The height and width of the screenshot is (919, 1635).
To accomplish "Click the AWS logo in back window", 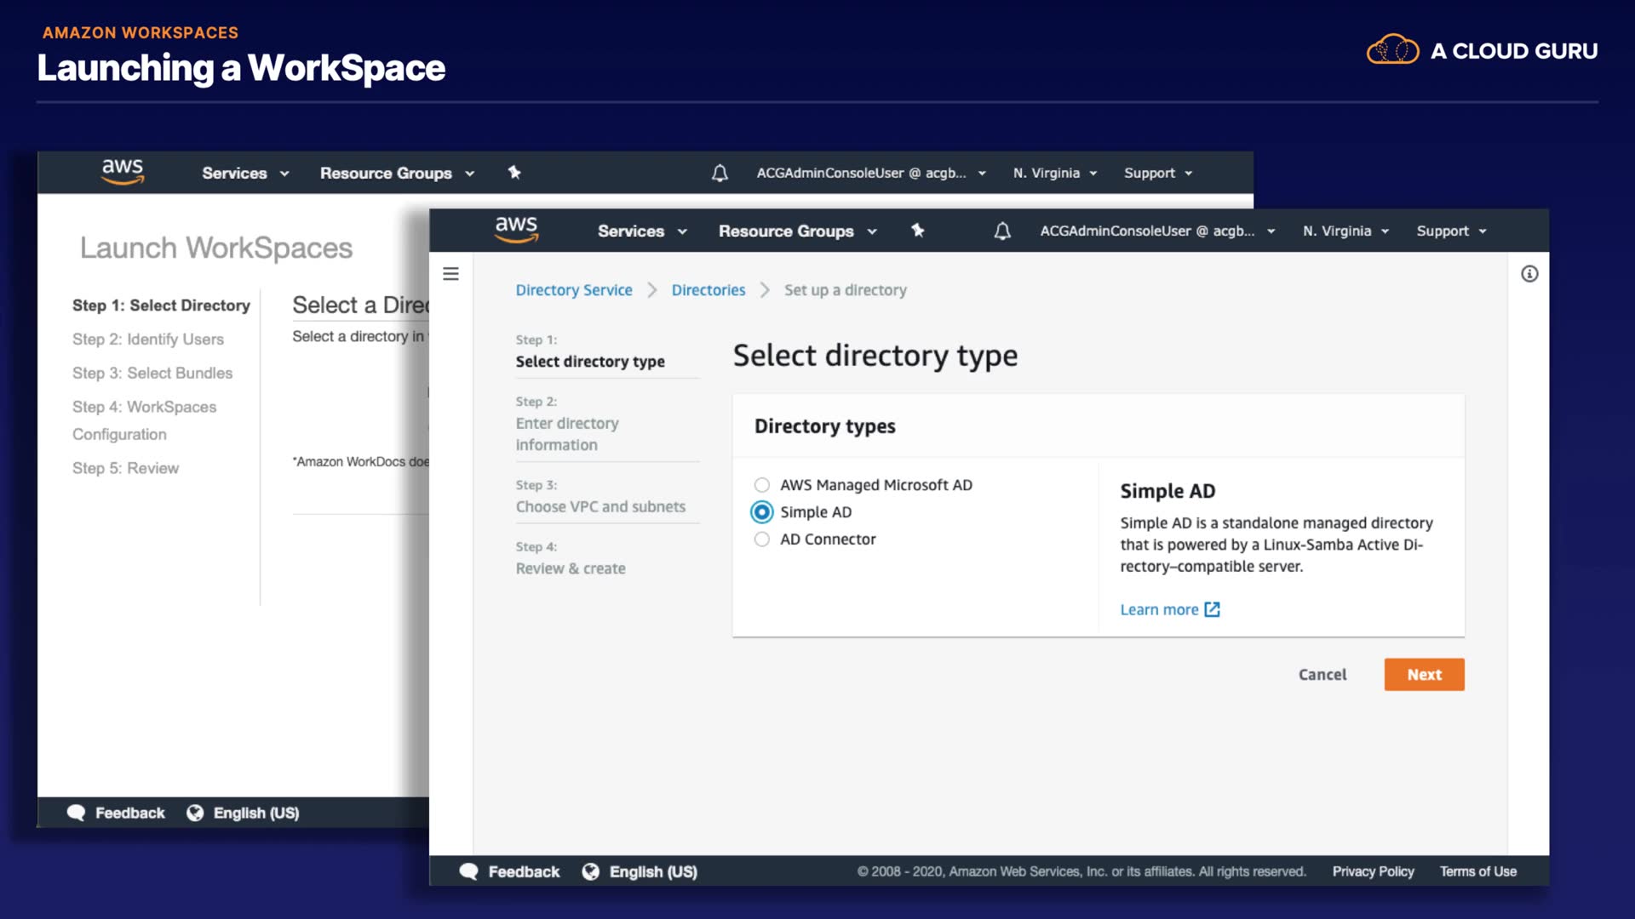I will tap(123, 171).
